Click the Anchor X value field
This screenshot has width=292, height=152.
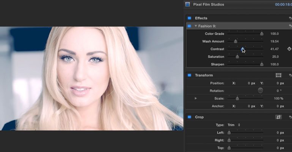click(251, 106)
